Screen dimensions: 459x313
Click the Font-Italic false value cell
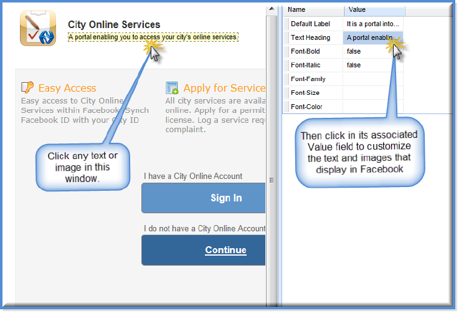[373, 65]
